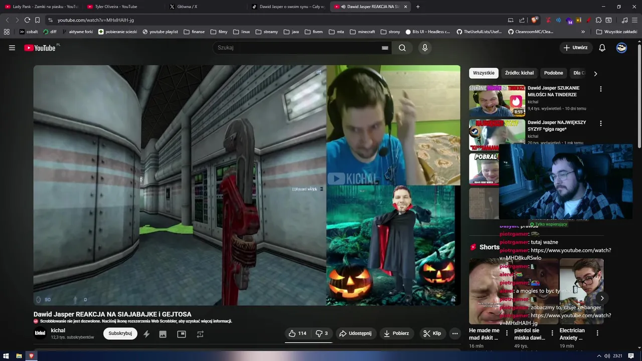Switch to Lady Pank browser tab
This screenshot has width=642, height=361.
41,7
